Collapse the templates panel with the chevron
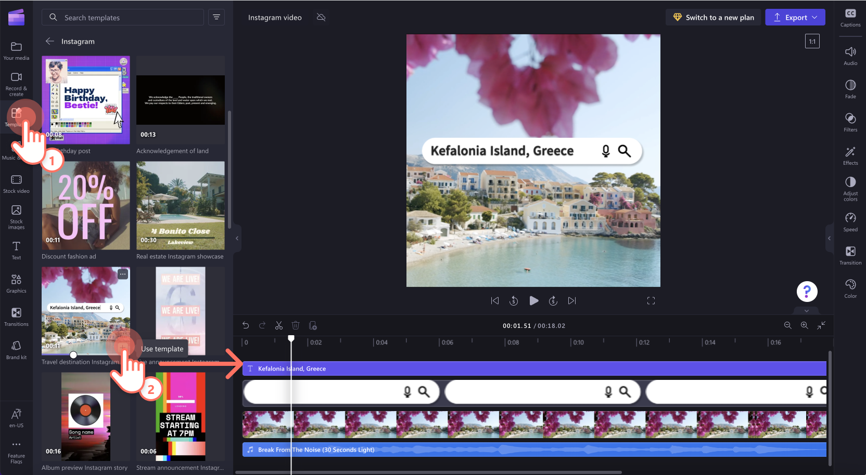The height and width of the screenshot is (475, 866). tap(237, 238)
